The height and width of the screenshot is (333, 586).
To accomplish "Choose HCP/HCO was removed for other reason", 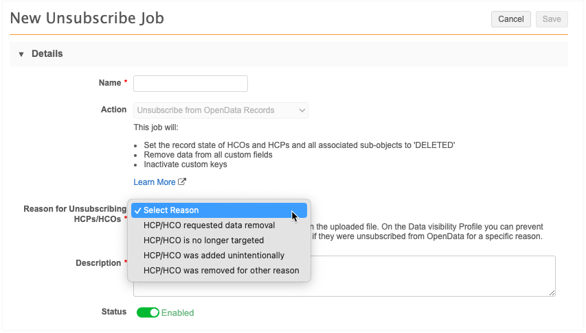I will coord(221,271).
